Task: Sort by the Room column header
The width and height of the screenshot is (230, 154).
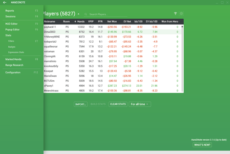Action: (x=67, y=22)
